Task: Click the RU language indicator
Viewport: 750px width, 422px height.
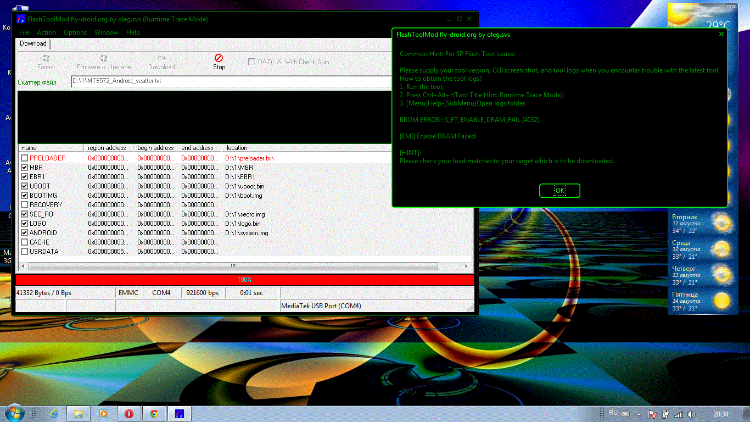Action: 613,413
